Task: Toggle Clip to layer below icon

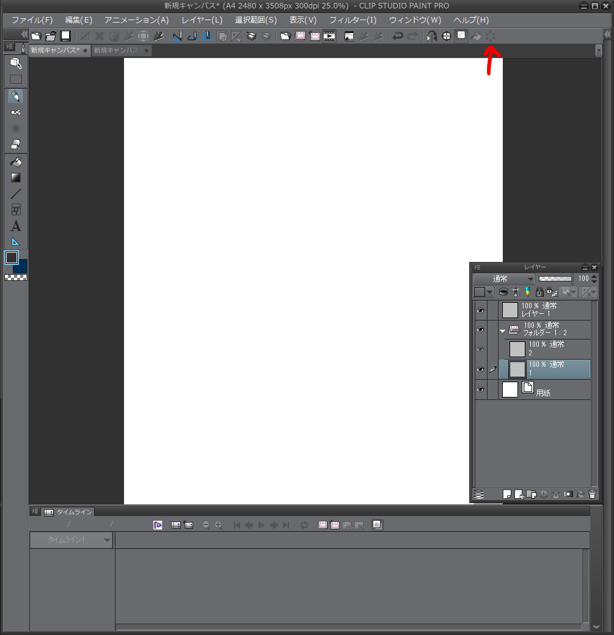Action: click(x=503, y=292)
